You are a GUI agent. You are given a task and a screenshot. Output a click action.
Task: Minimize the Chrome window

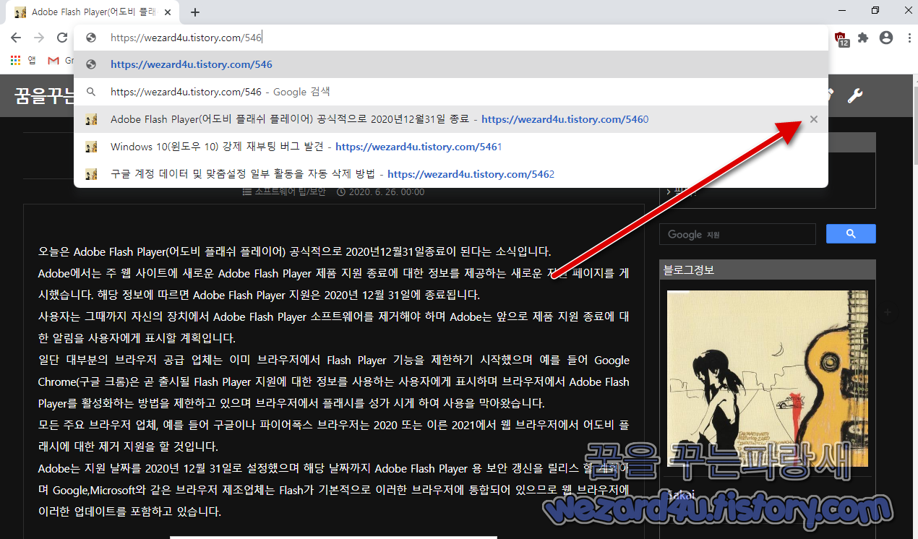841,10
